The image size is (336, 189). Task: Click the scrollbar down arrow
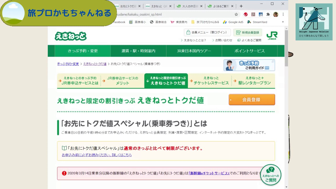click(x=286, y=187)
